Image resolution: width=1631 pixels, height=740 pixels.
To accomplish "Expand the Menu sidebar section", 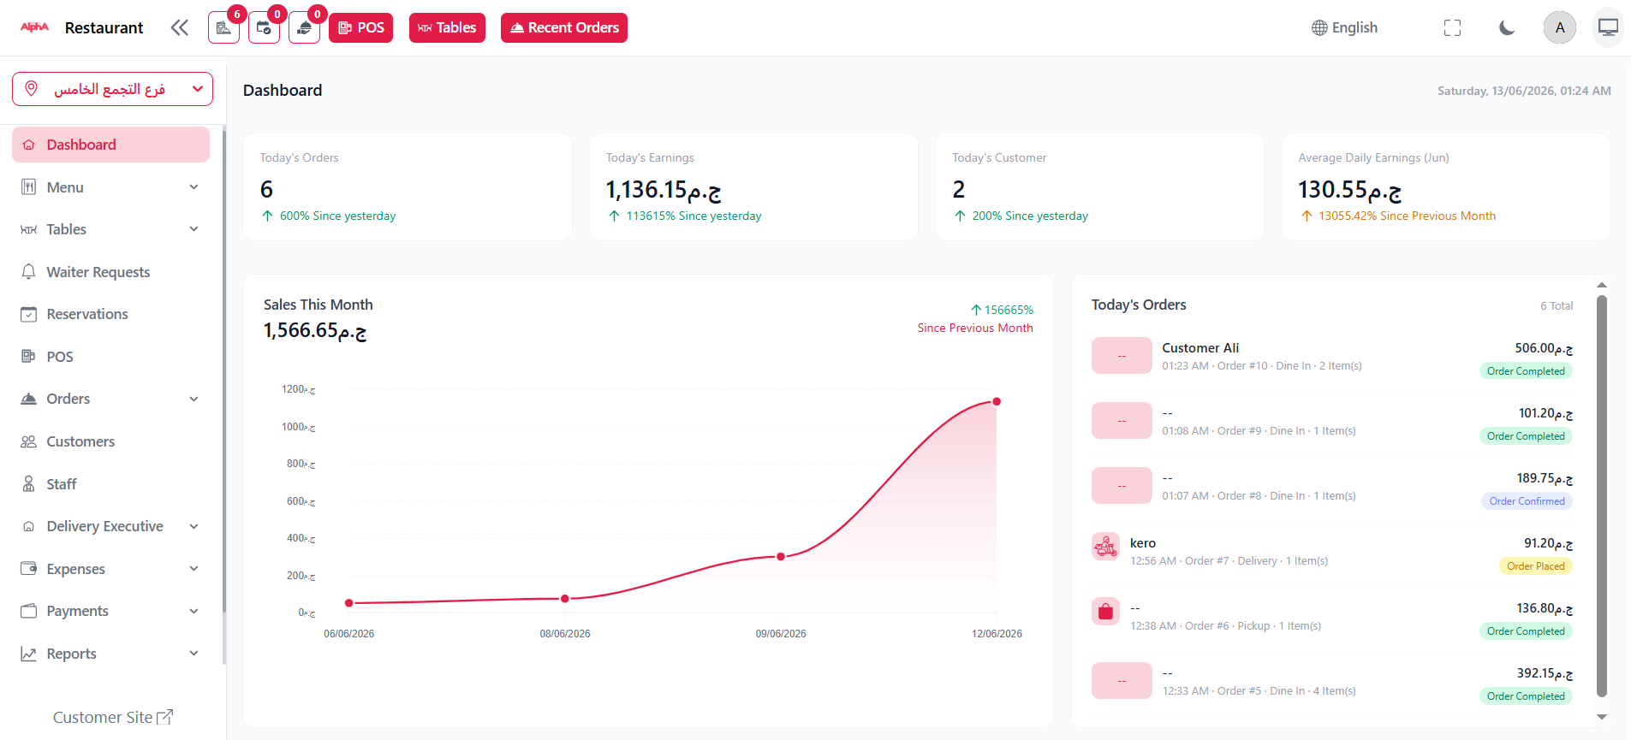I will click(112, 187).
